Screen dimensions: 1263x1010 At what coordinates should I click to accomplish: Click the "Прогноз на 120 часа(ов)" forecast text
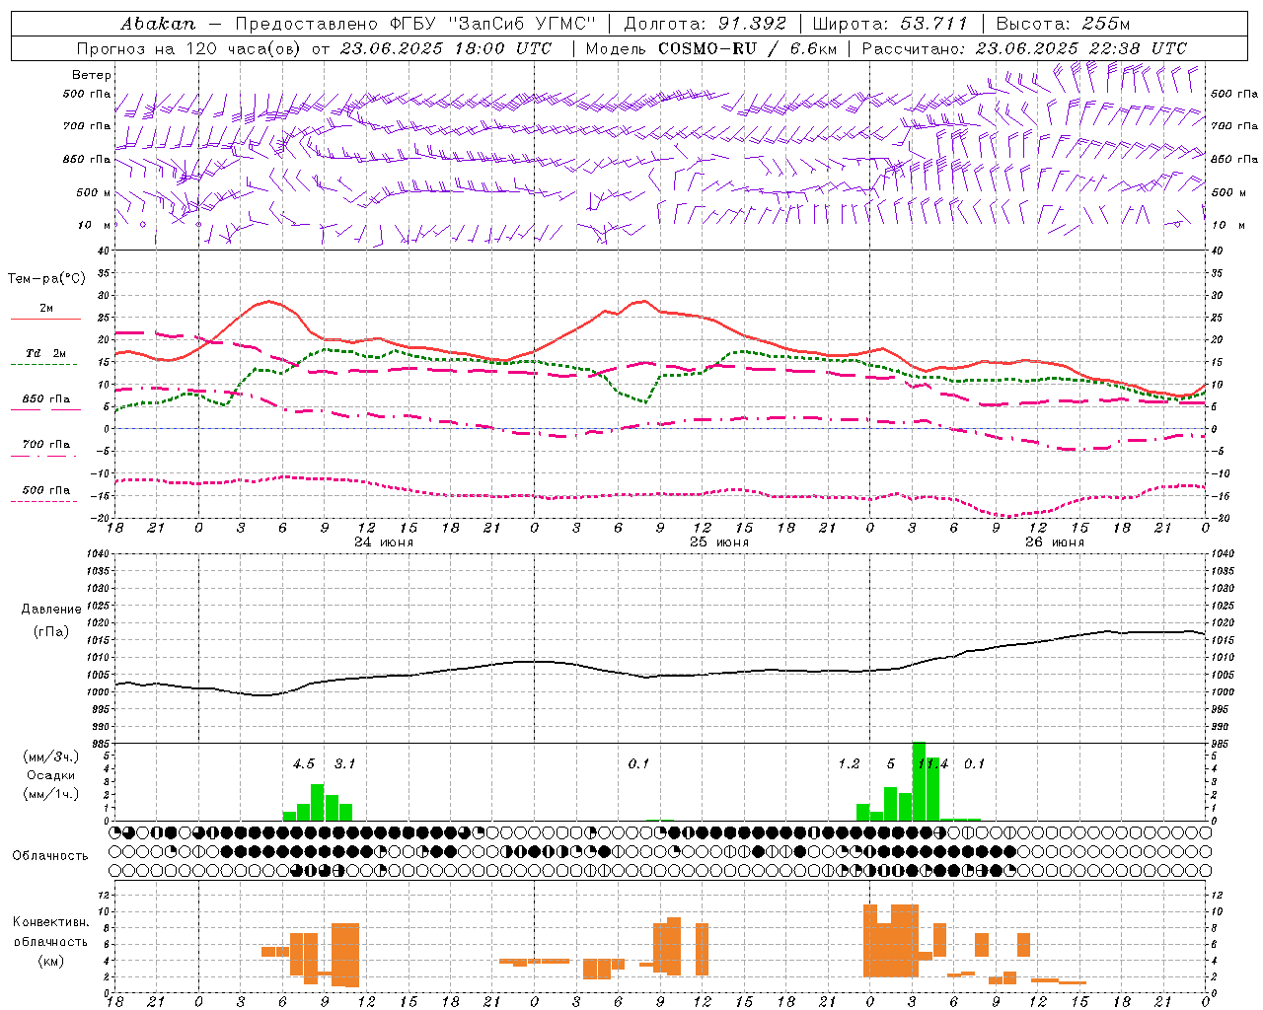(x=190, y=48)
